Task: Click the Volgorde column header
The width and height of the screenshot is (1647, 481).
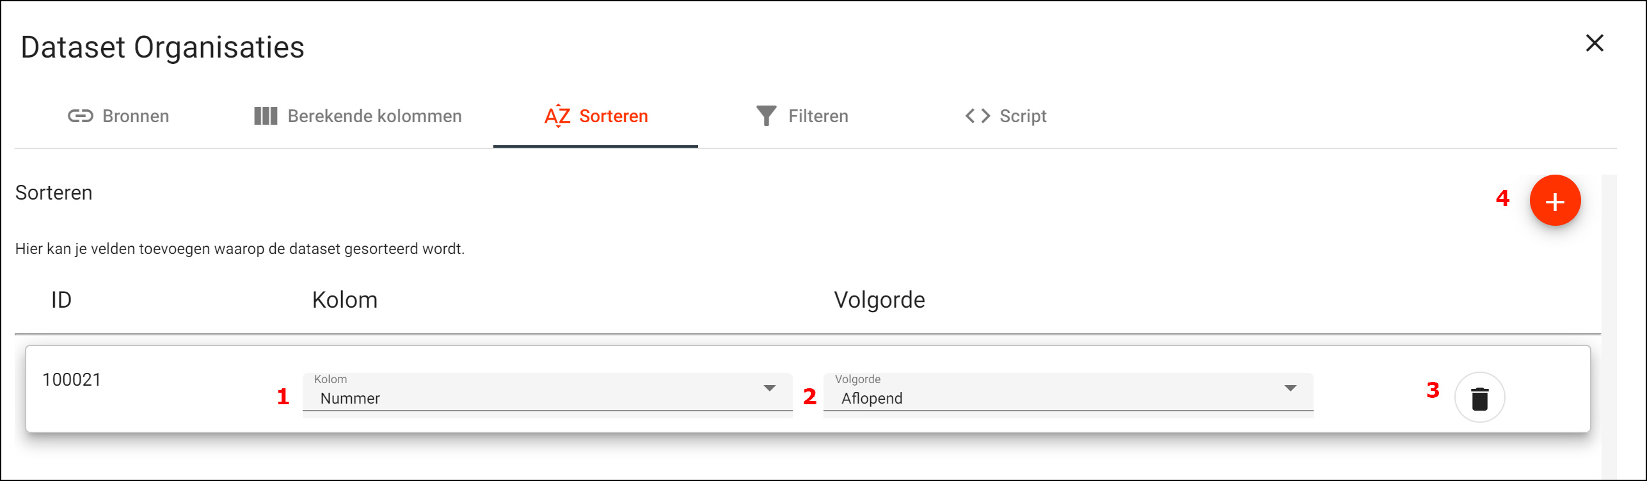Action: [x=879, y=300]
